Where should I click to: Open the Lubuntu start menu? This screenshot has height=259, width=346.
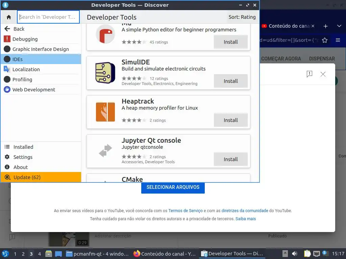5,254
